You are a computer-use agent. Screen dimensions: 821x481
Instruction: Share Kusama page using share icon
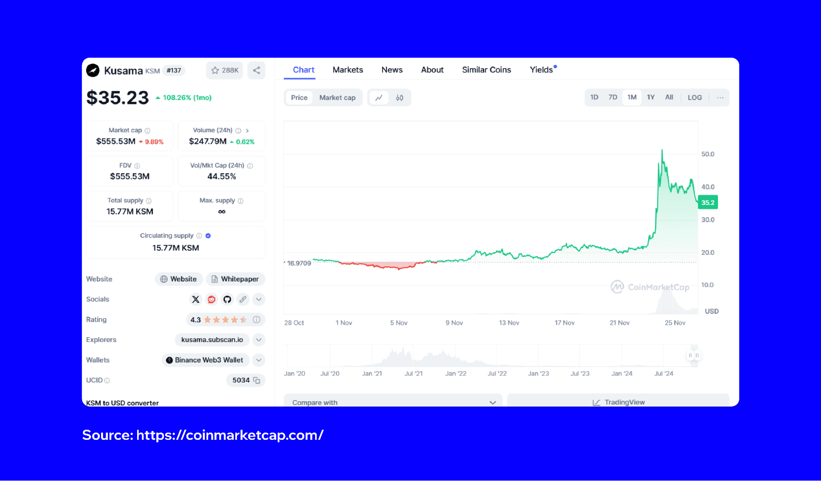point(257,70)
